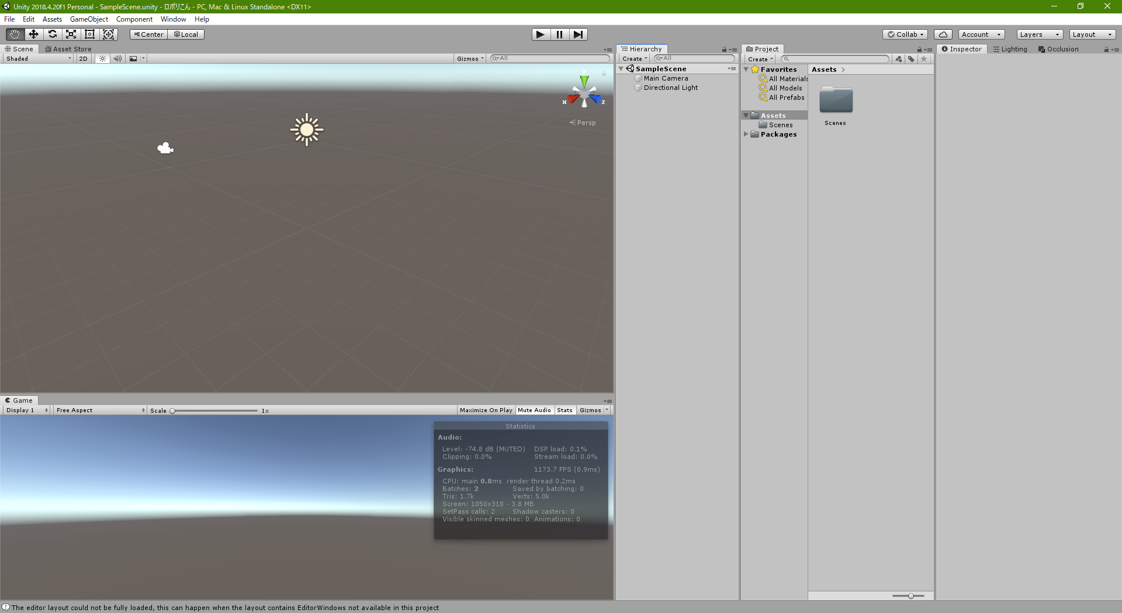
Task: Click the Step frame button
Action: (578, 34)
